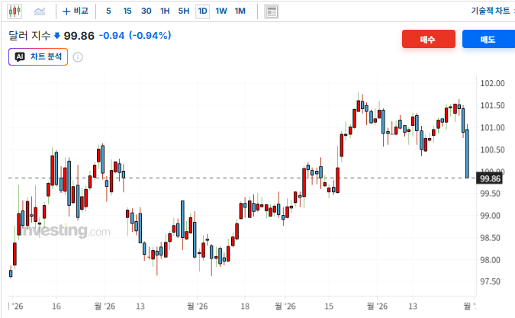515x318 pixels.
Task: Select the 1M timeframe
Action: pyautogui.click(x=240, y=11)
